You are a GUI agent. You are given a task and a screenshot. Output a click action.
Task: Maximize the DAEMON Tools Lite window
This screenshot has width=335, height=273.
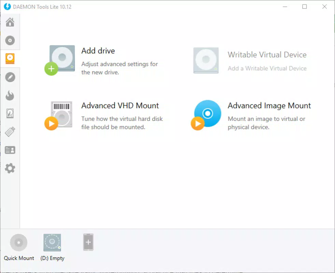(x=305, y=6)
